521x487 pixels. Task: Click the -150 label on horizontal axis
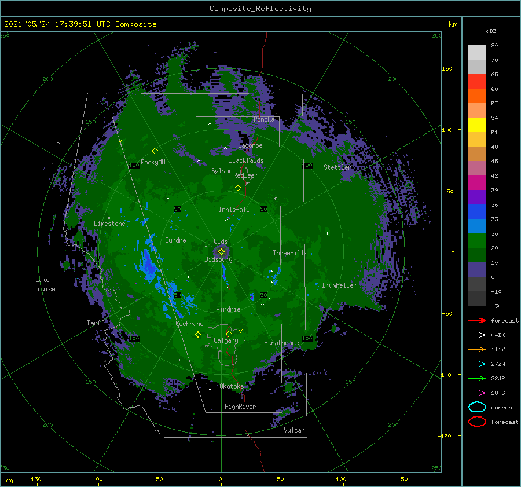[34, 479]
